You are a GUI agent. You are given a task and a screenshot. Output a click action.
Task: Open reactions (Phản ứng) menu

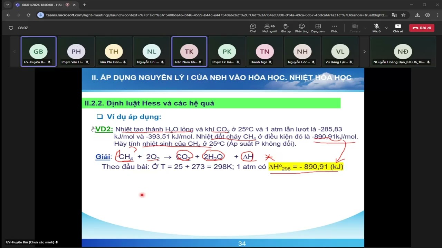coord(302,28)
